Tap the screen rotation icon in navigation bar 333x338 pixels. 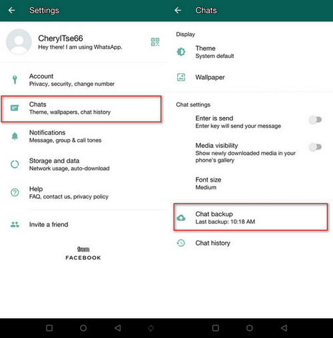tap(151, 328)
